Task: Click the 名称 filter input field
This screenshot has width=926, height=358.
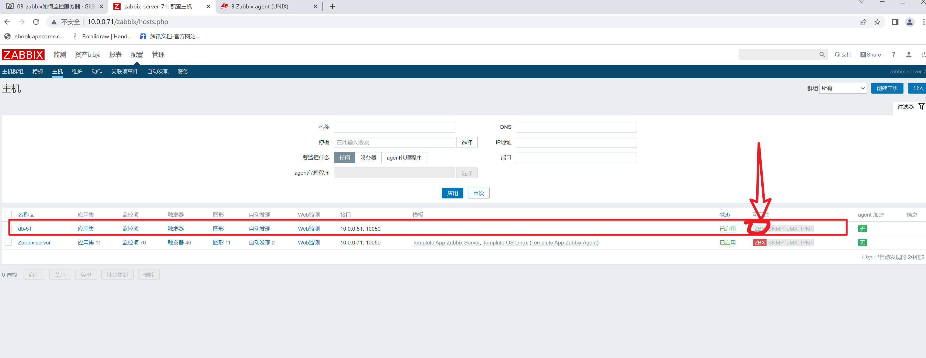Action: (394, 127)
